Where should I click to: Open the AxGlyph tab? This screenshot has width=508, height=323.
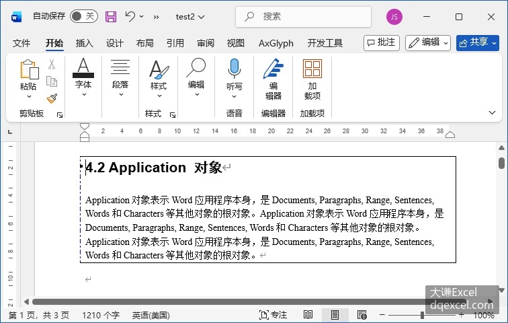[x=276, y=43]
